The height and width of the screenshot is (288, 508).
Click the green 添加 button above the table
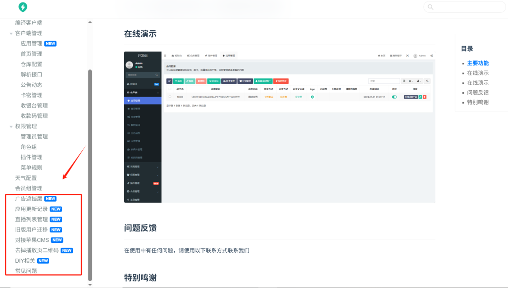(178, 80)
